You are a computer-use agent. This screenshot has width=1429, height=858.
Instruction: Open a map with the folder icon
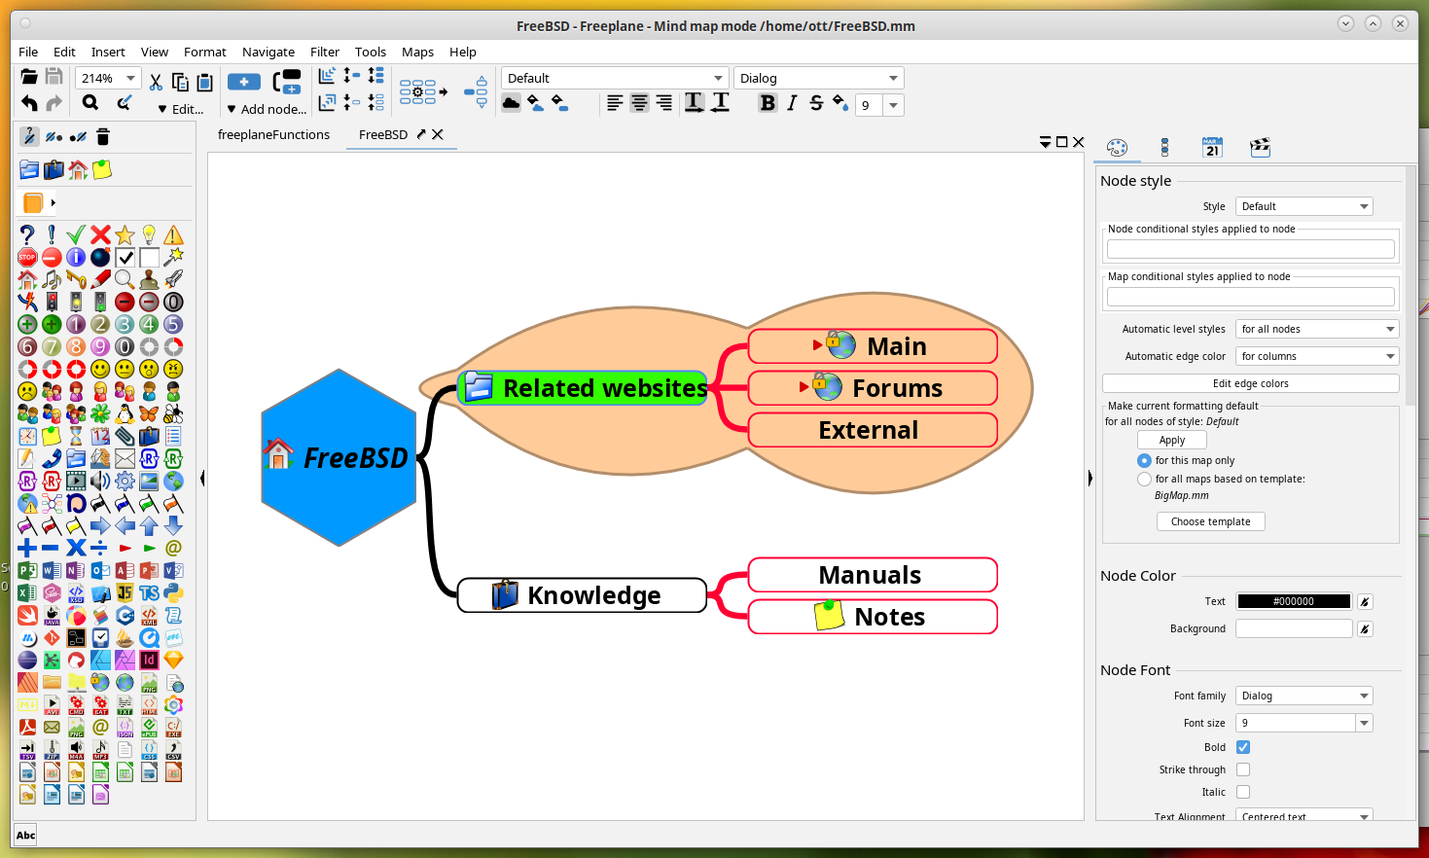(29, 78)
